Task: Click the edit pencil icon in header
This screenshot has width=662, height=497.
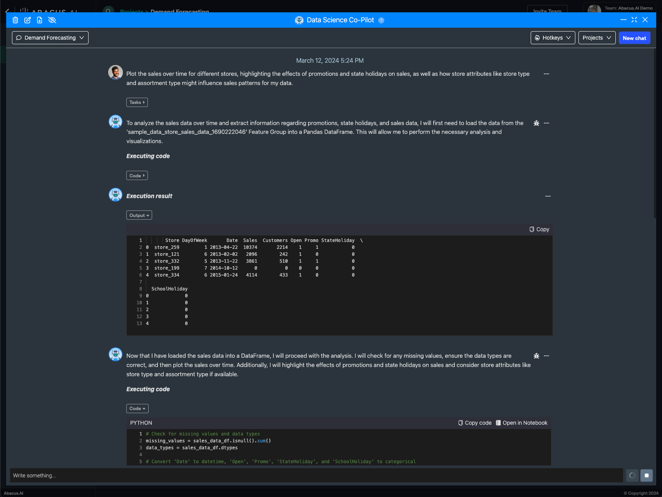Action: [28, 20]
